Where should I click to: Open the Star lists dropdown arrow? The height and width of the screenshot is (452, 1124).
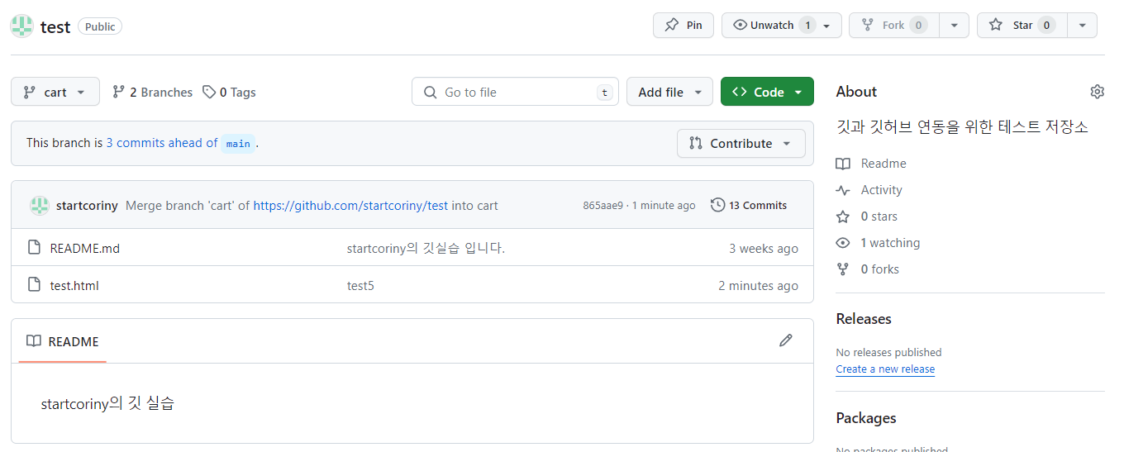click(x=1083, y=25)
